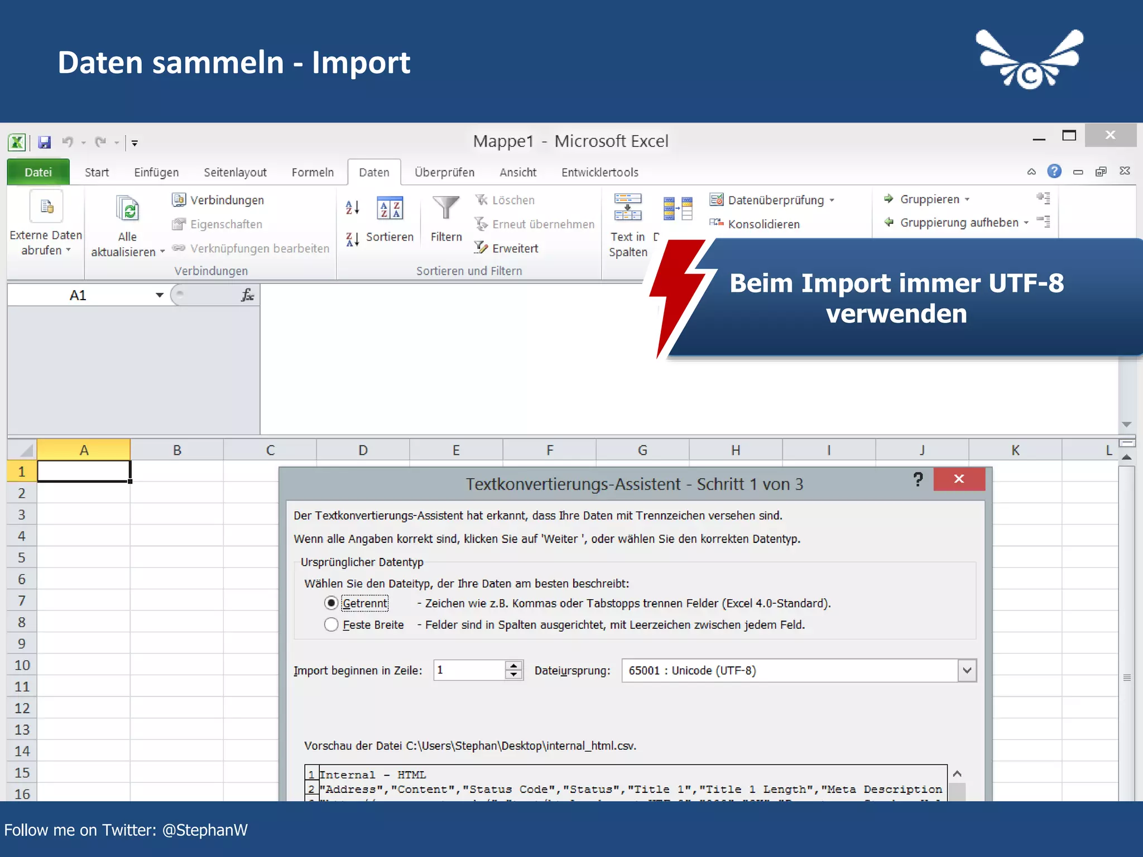Viewport: 1143px width, 857px height.
Task: Expand the formula bar with the arrow
Action: click(x=1127, y=425)
